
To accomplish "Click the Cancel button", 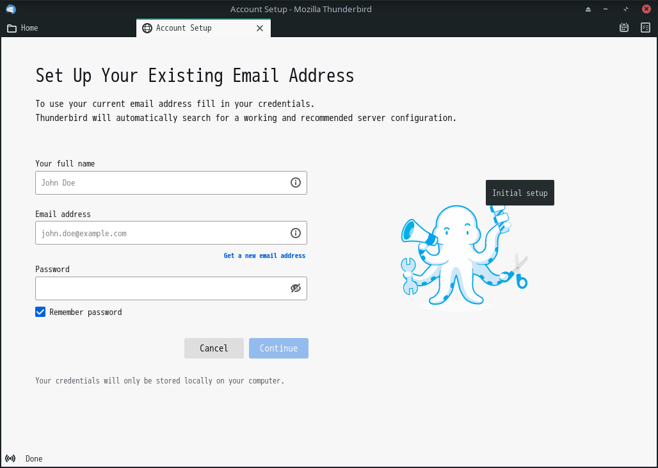I will (x=214, y=348).
